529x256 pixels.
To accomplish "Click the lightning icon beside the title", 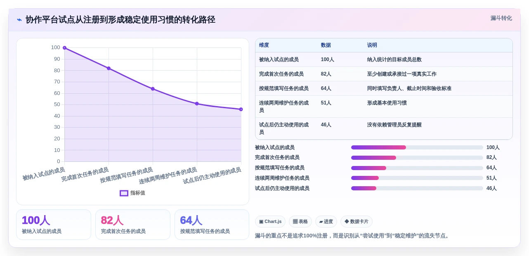I will pos(19,20).
